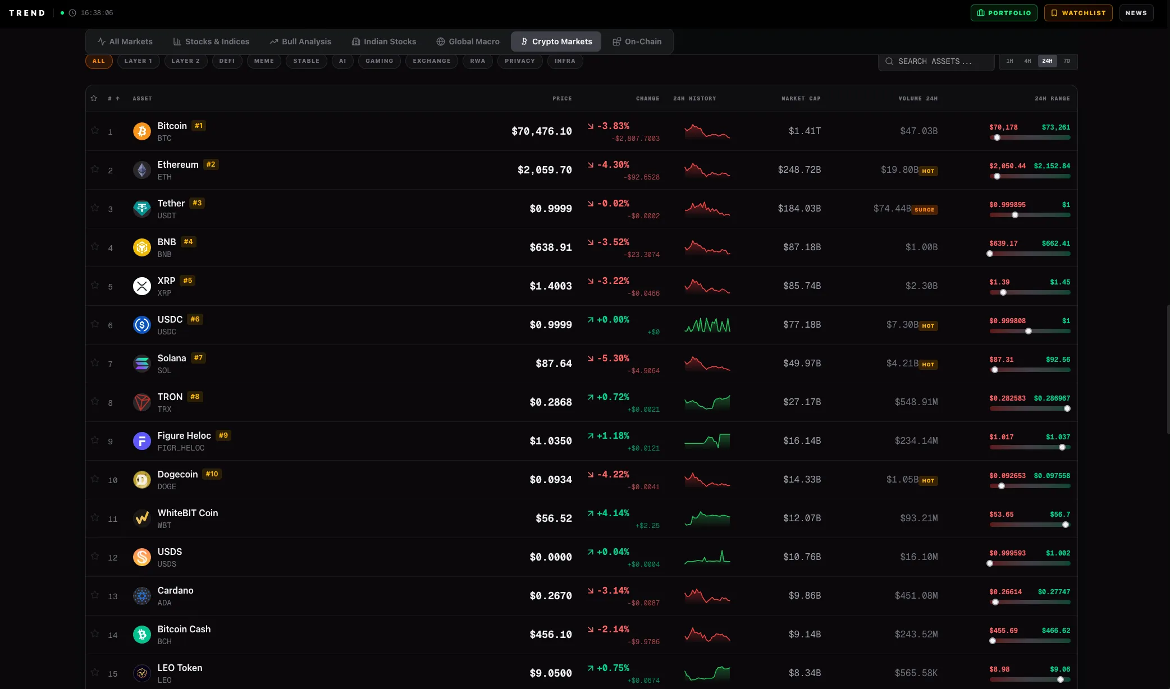This screenshot has height=689, width=1170.
Task: Select the Crypto Markets tab
Action: [556, 42]
